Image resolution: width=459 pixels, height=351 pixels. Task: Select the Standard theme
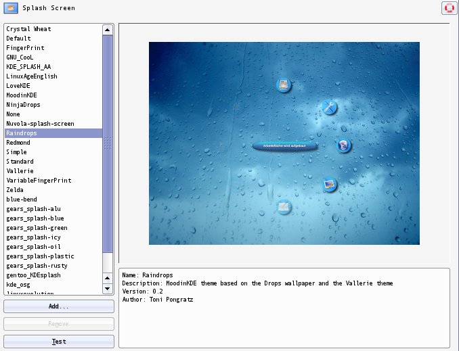tap(53, 162)
